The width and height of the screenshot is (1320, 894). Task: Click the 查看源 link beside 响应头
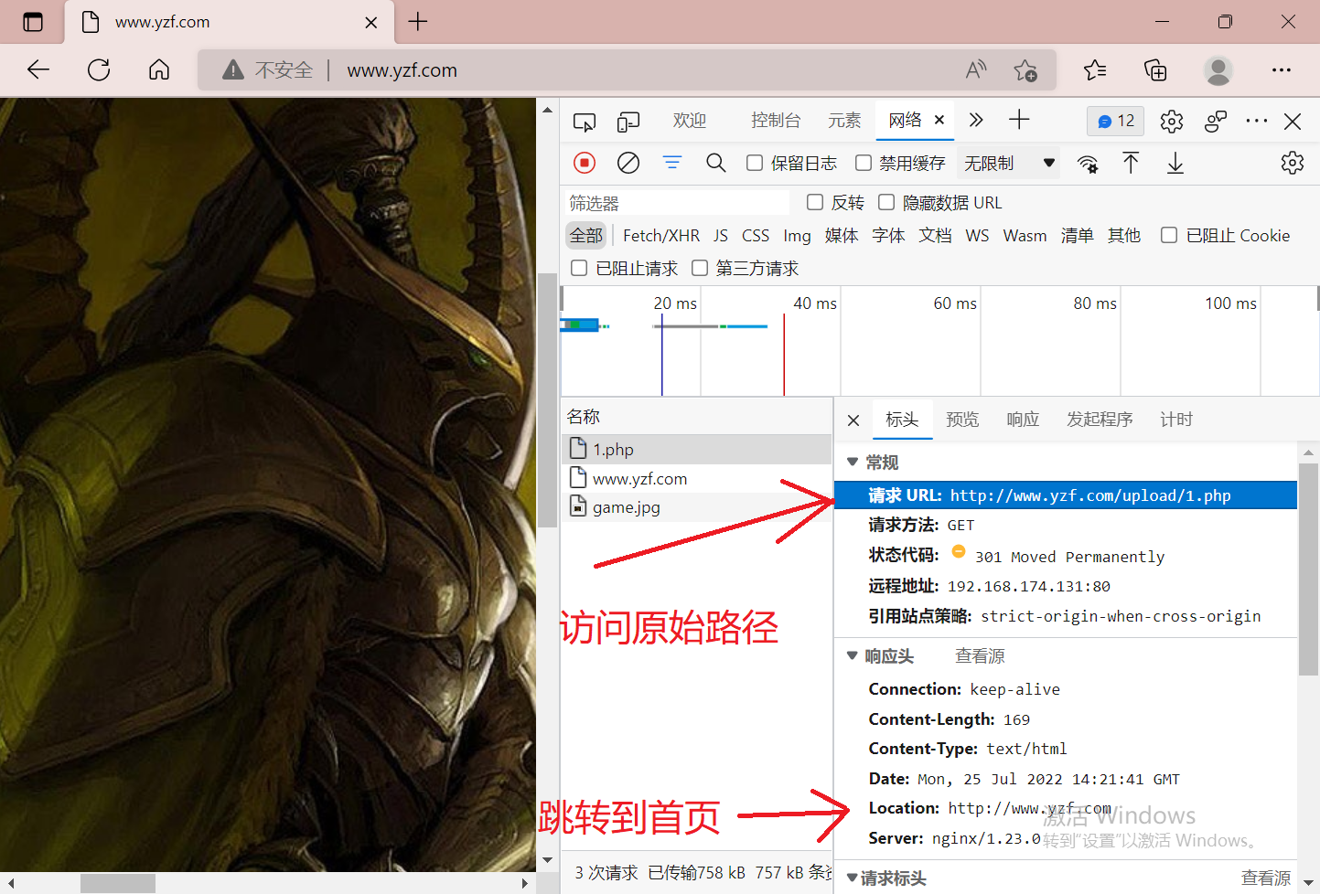[979, 655]
